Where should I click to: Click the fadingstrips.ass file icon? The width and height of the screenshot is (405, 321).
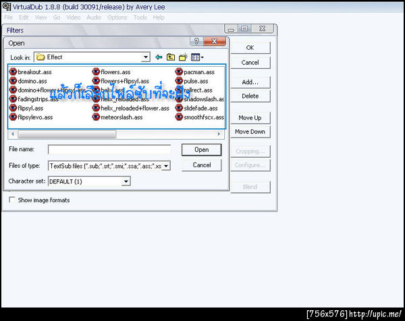13,99
